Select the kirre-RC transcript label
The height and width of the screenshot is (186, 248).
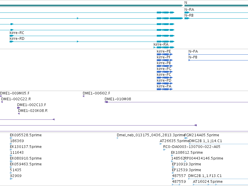click(17, 33)
